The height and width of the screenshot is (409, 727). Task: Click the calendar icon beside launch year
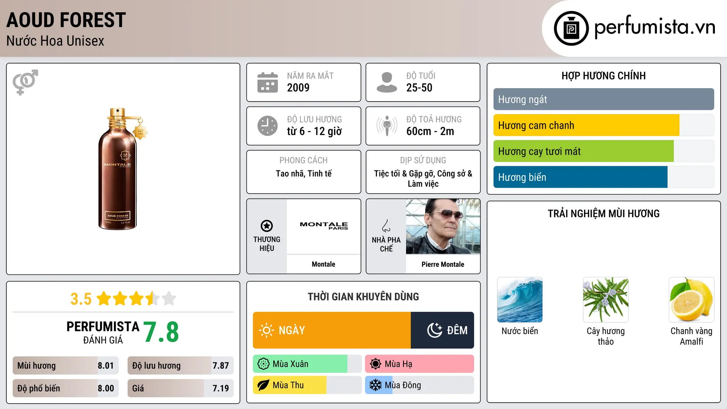[x=268, y=82]
